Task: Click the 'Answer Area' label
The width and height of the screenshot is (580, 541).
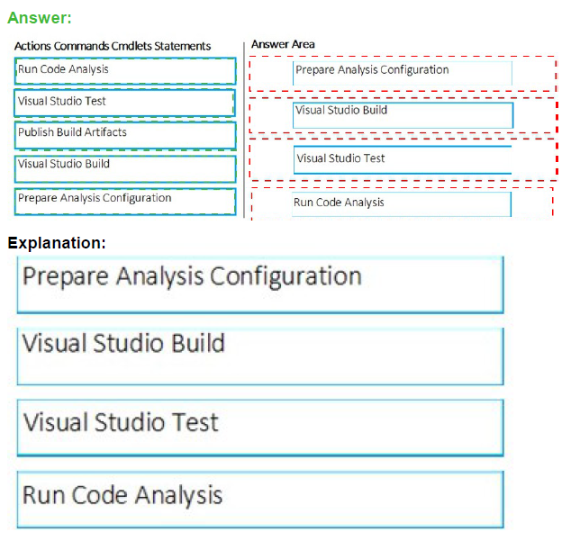Action: pos(283,44)
